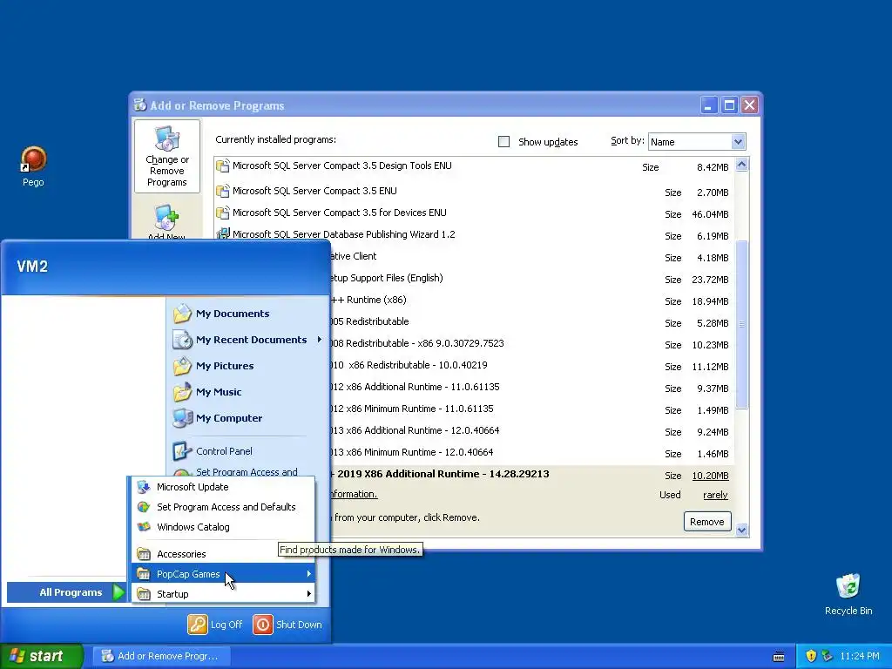Click the 10.20MB size value
Image resolution: width=892 pixels, height=669 pixels.
[x=710, y=476]
